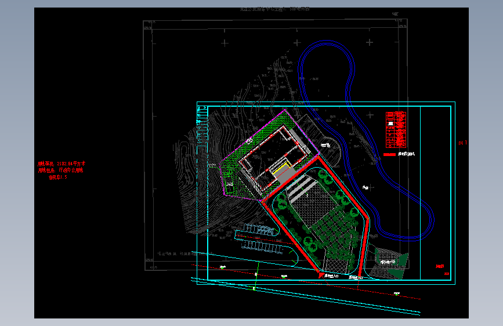The height and width of the screenshot is (326, 503).
Task: Click the blue parking stalls row
Action: pos(262,247)
